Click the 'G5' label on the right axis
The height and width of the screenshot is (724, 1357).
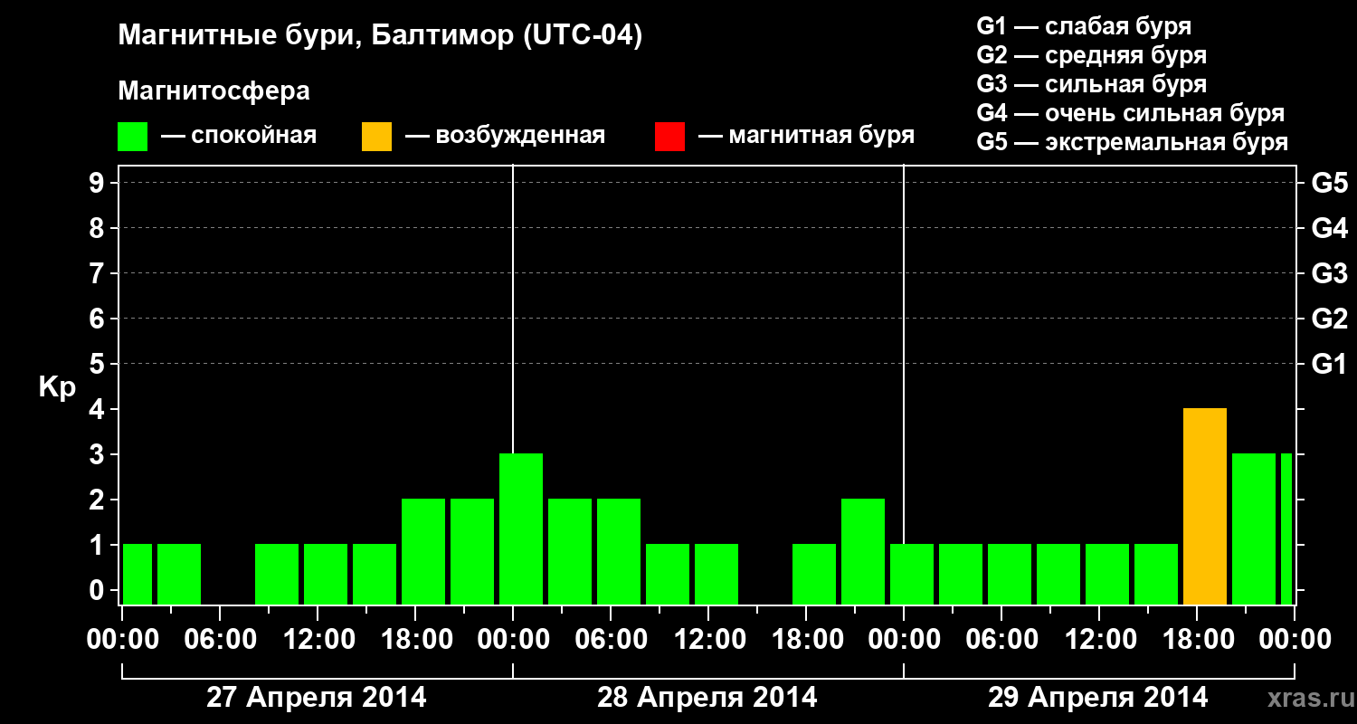1329,183
